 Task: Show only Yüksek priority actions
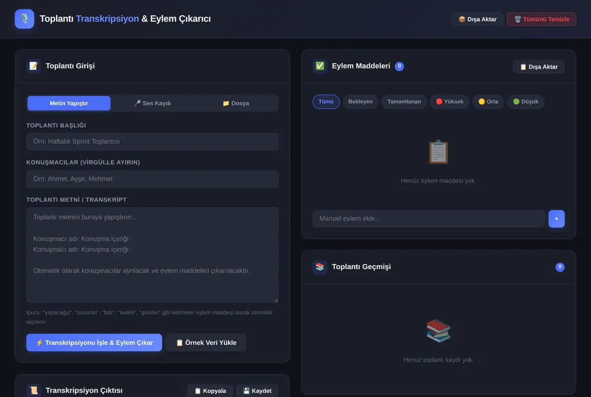[450, 102]
